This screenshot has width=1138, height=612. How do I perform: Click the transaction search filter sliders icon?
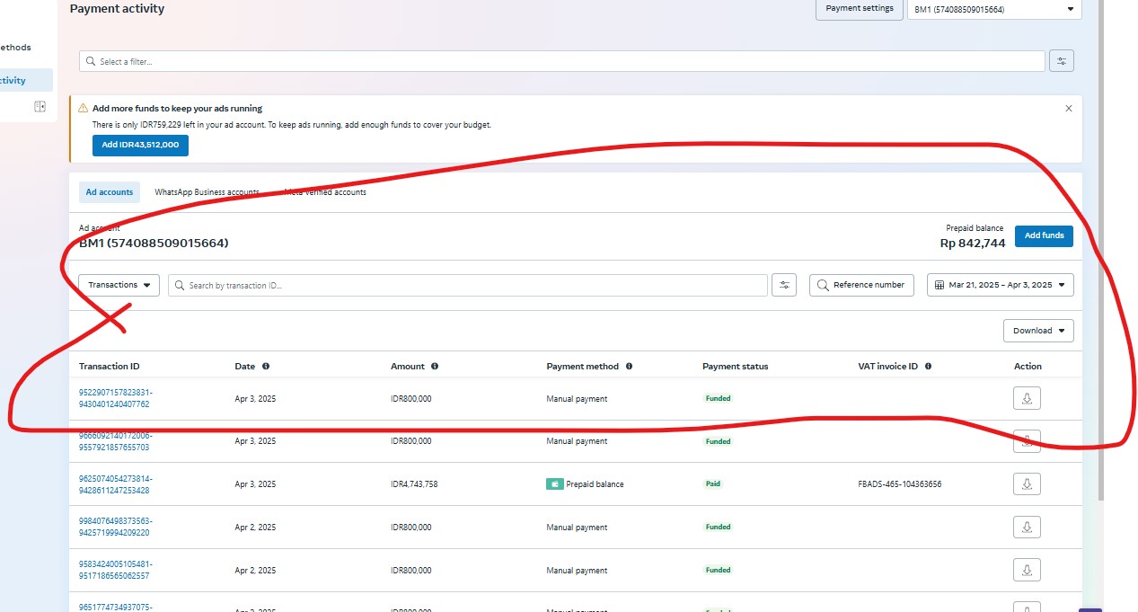coord(784,285)
